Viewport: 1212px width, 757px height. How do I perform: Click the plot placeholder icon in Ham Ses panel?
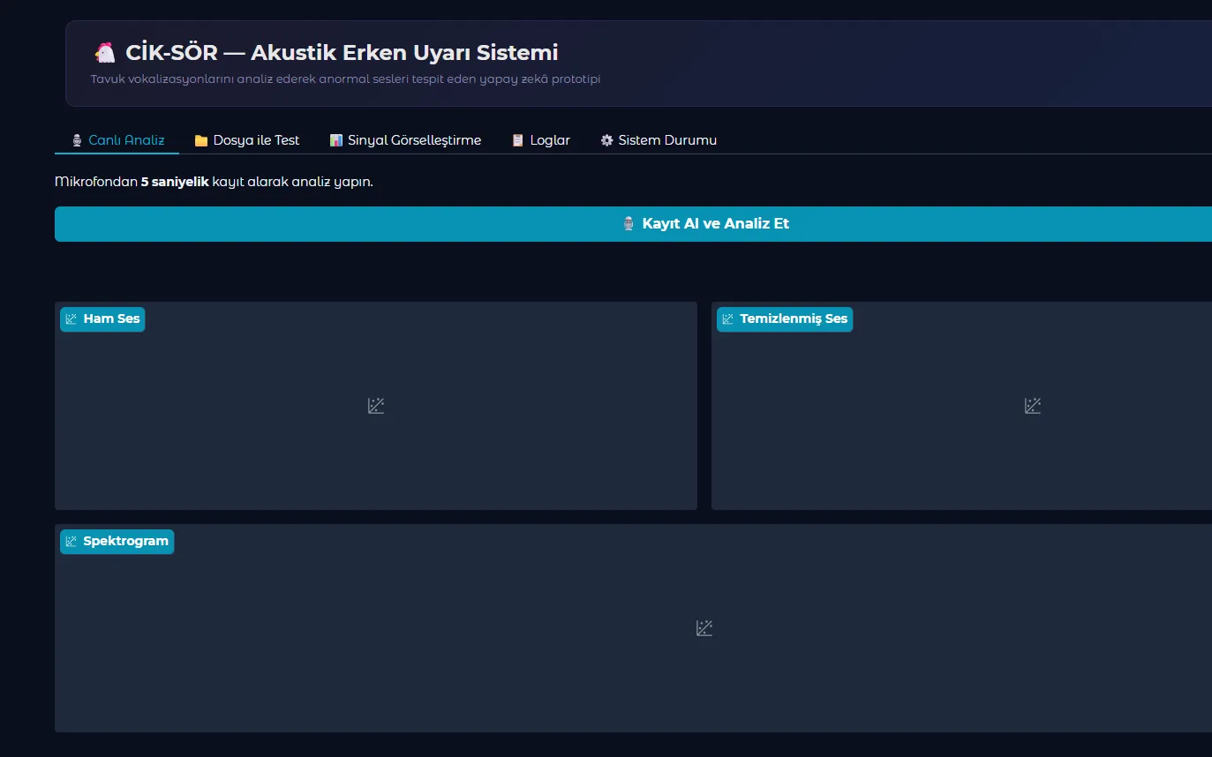pos(376,406)
